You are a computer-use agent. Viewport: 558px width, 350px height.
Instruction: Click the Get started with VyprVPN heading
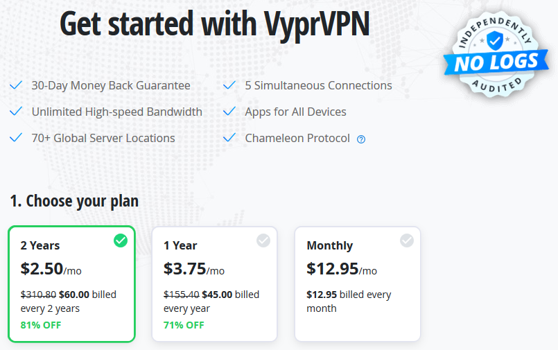pyautogui.click(x=215, y=24)
